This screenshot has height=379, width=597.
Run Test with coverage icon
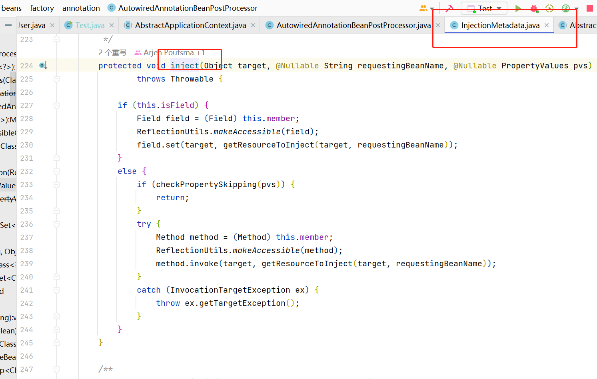pos(549,8)
